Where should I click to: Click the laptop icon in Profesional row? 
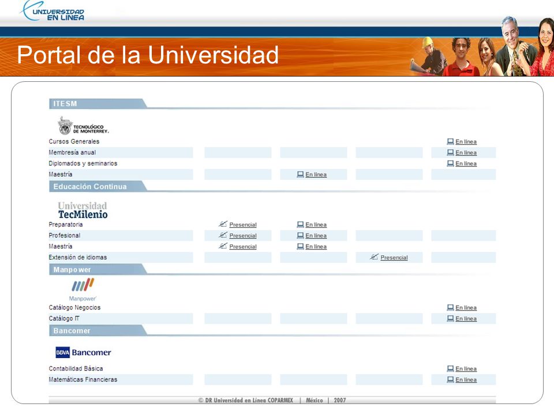pyautogui.click(x=300, y=235)
